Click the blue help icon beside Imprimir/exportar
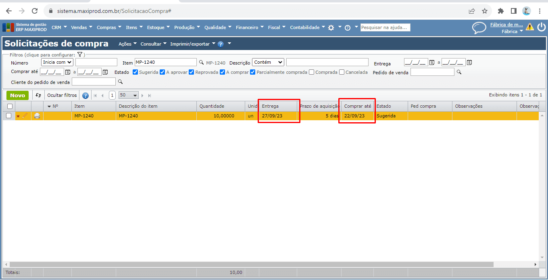The width and height of the screenshot is (548, 280). (x=221, y=44)
